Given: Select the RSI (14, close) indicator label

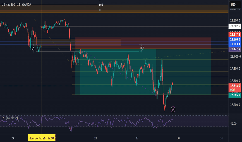Looking at the screenshot, I should point(10,118).
